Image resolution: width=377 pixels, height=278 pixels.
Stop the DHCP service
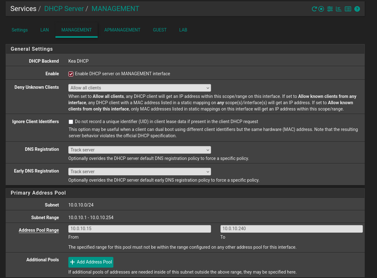point(321,9)
